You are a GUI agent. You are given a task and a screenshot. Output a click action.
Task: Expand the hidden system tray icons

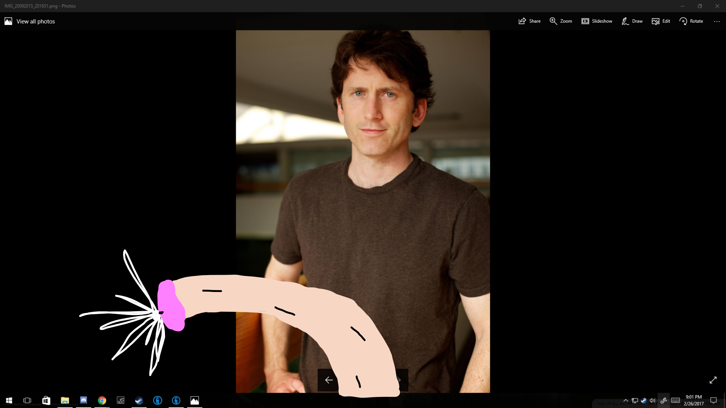point(626,400)
